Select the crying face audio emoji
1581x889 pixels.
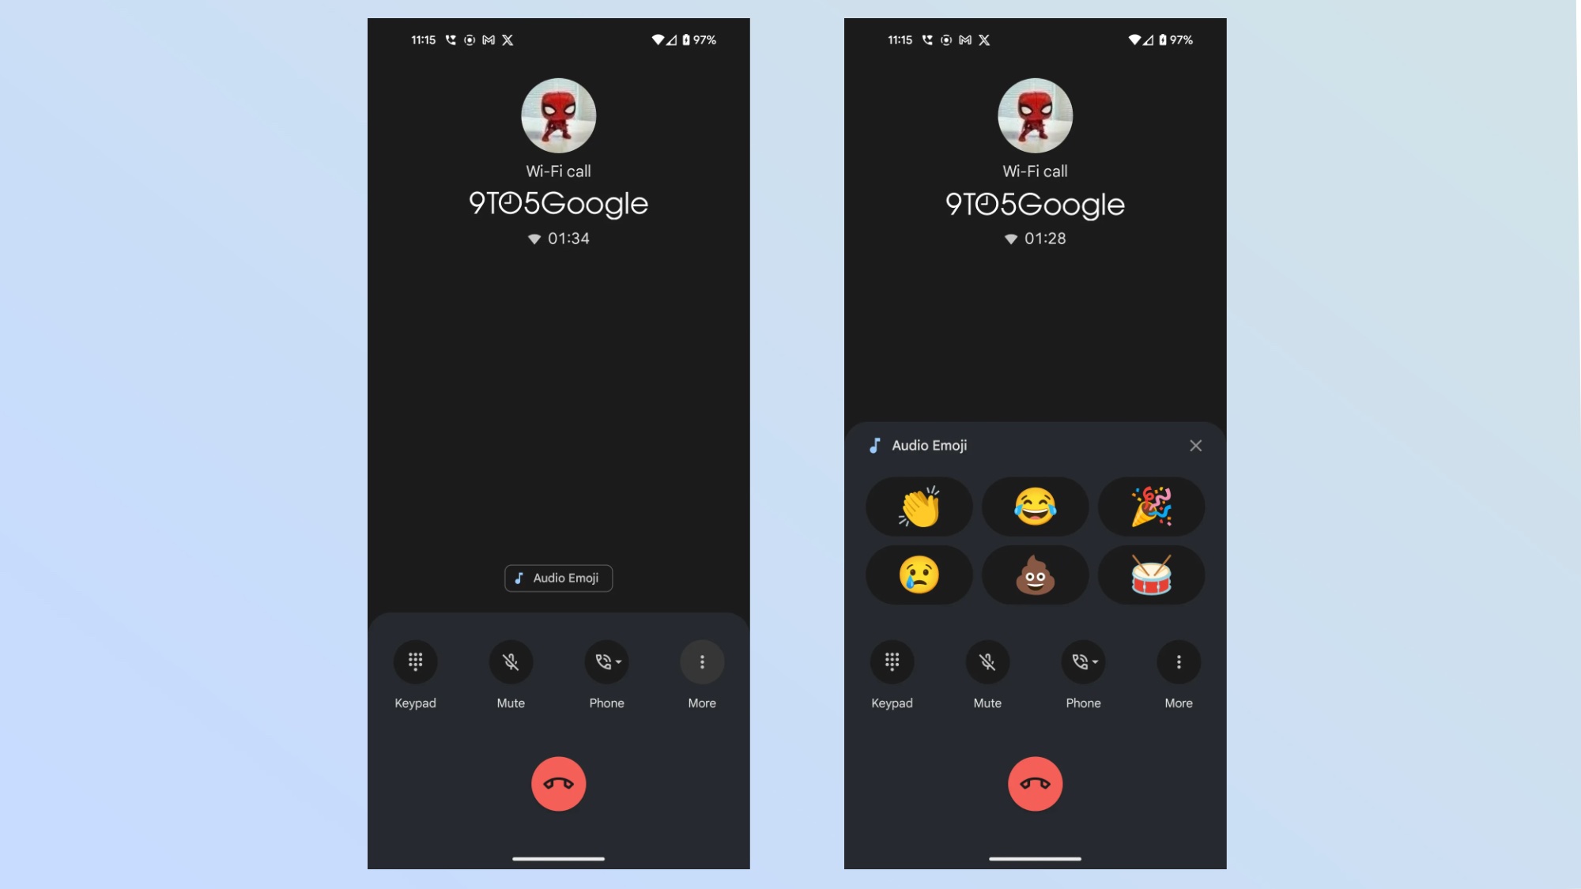click(x=918, y=574)
